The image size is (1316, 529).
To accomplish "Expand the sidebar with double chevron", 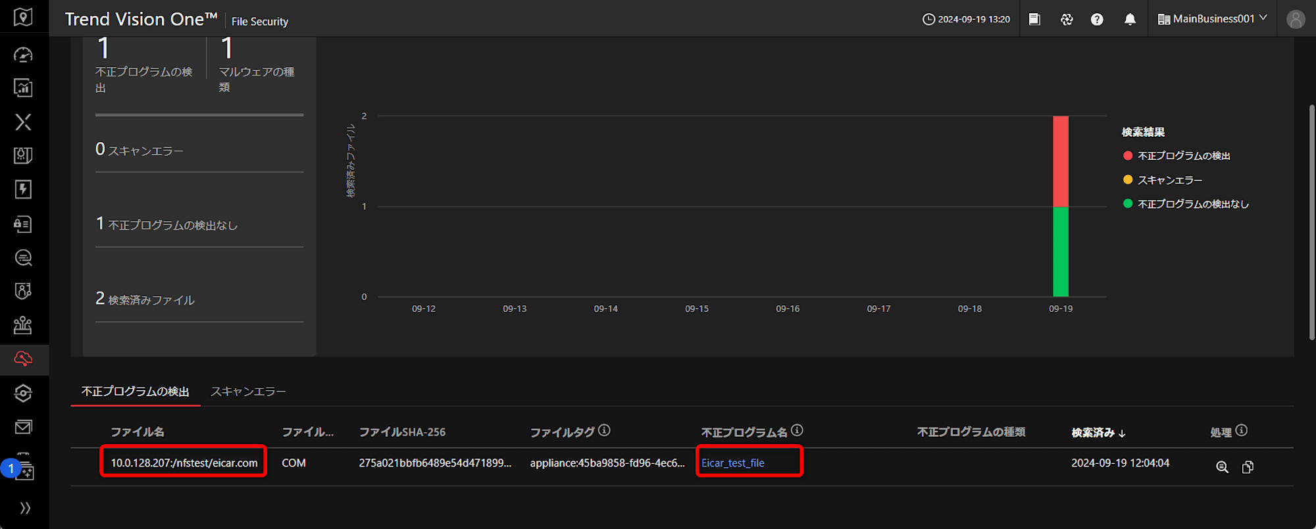I will click(24, 508).
